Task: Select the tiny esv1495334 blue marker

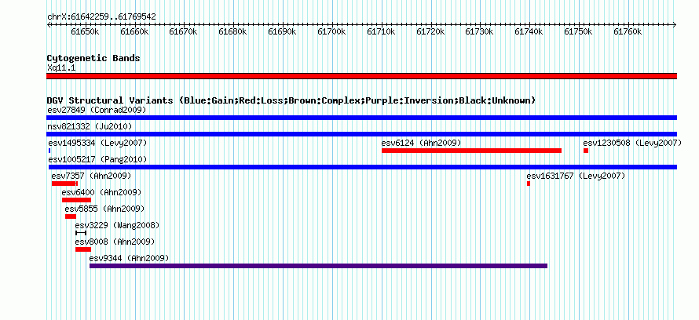Action: coord(49,151)
